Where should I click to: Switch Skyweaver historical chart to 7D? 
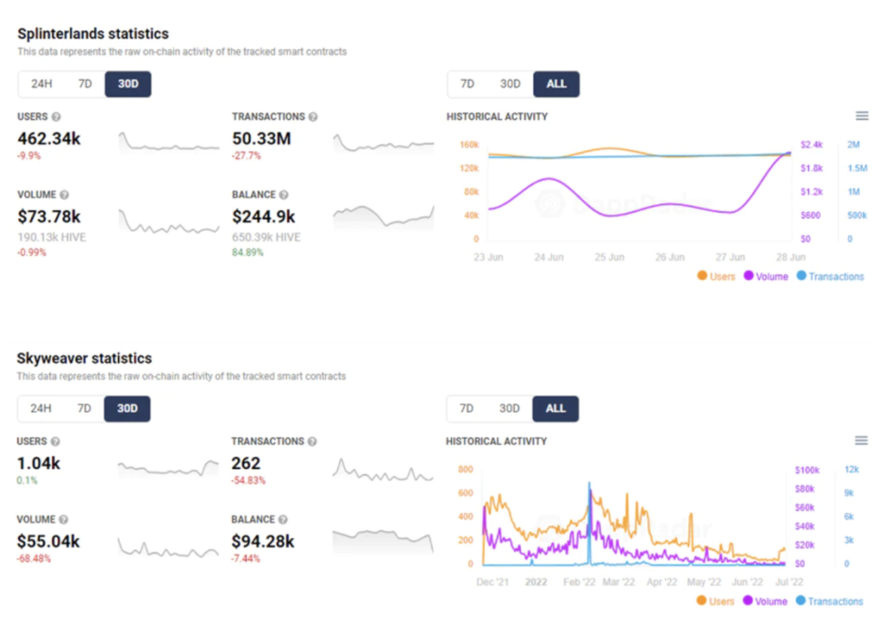coord(467,409)
